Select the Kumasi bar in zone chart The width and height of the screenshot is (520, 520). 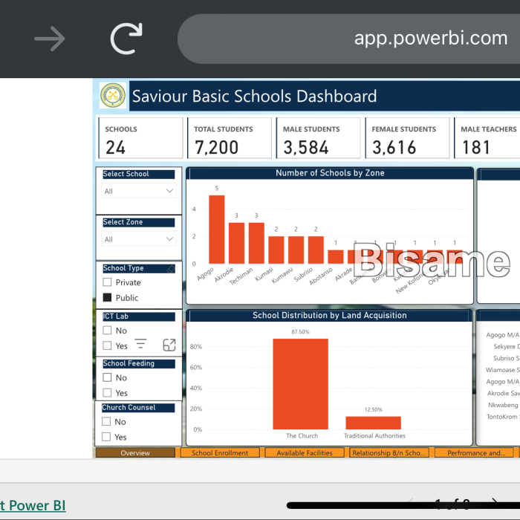click(276, 250)
